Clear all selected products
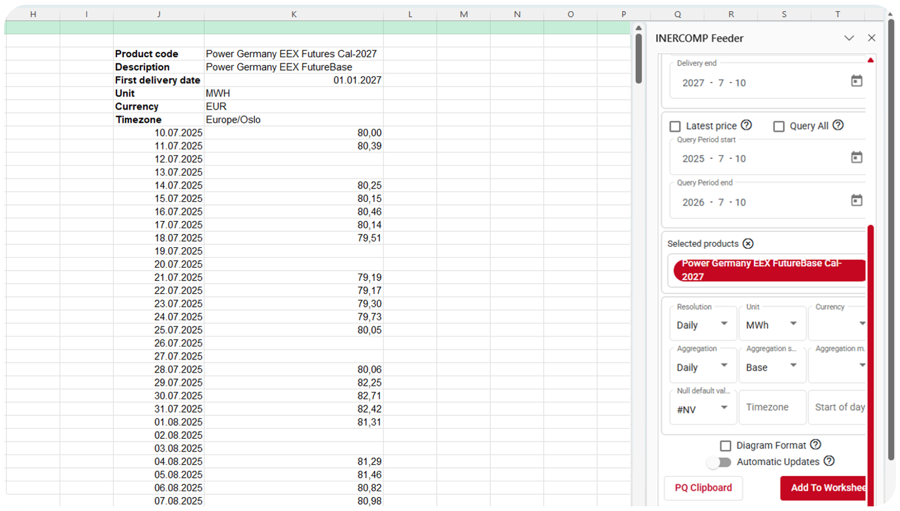The height and width of the screenshot is (511, 900). [x=748, y=243]
